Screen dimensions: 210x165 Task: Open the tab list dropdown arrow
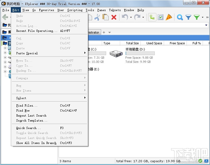pos(109,32)
